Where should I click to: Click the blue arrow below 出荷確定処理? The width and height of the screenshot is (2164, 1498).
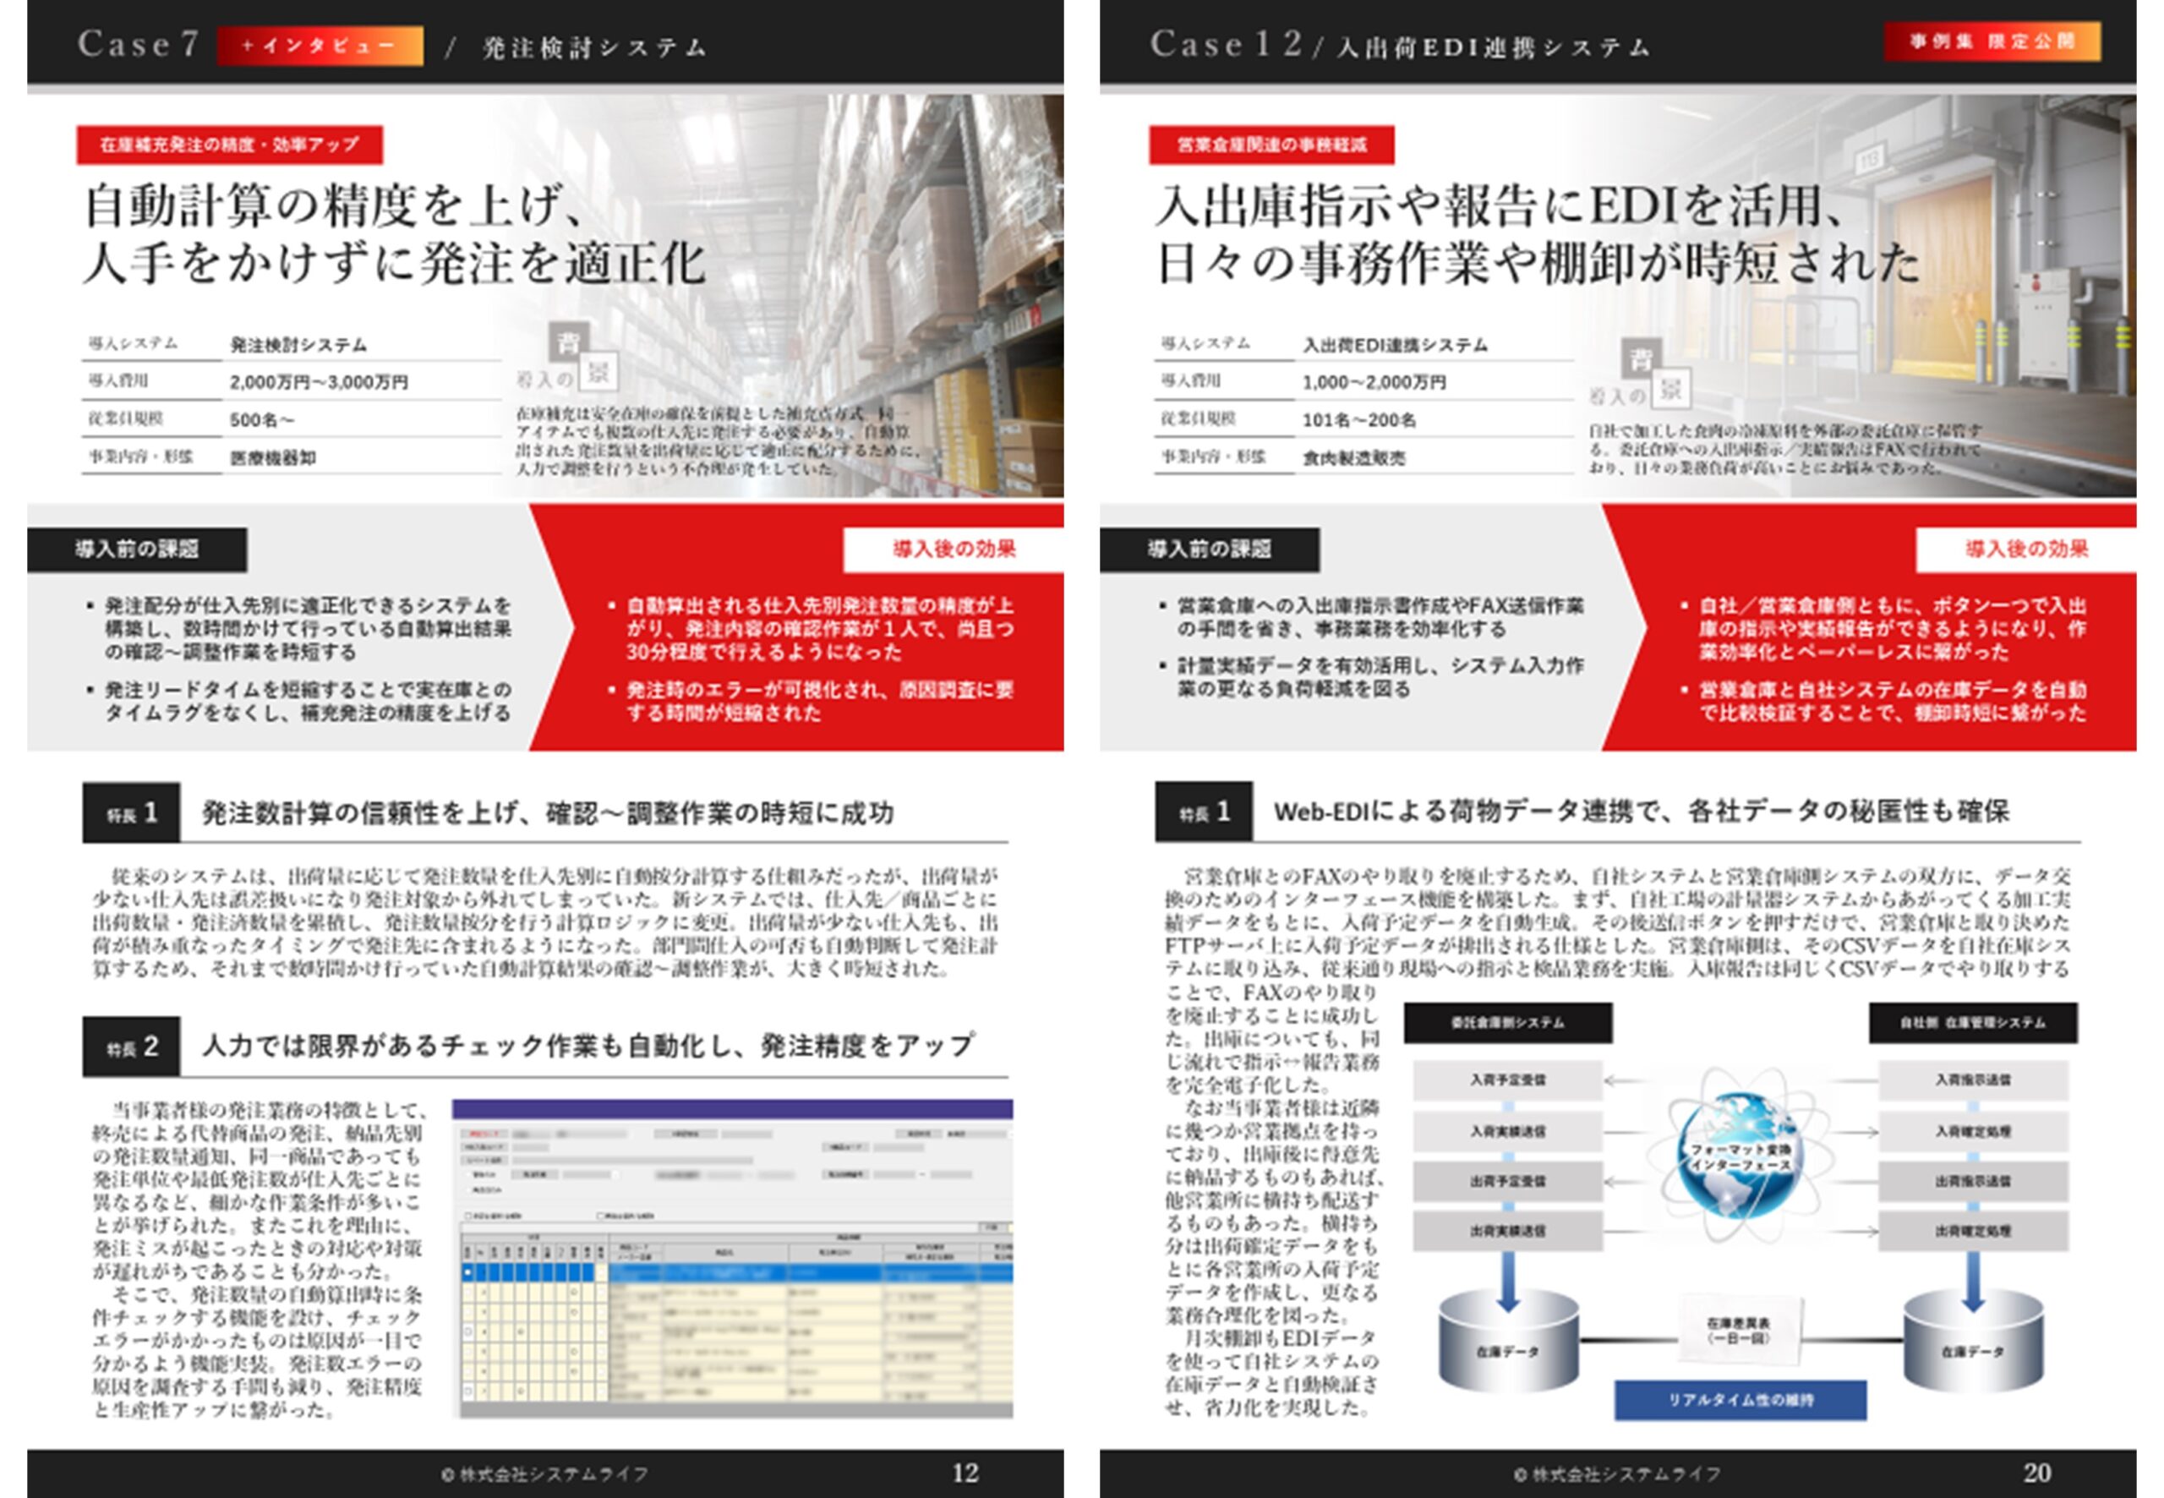point(1974,1282)
